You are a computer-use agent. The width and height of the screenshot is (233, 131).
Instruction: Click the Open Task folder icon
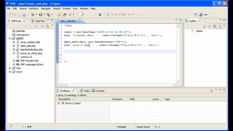(x=65, y=15)
